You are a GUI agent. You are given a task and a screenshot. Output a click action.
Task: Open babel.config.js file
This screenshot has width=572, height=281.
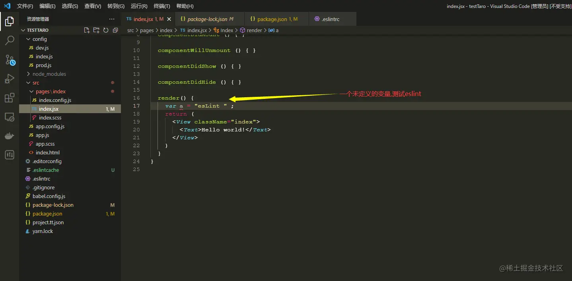point(49,196)
